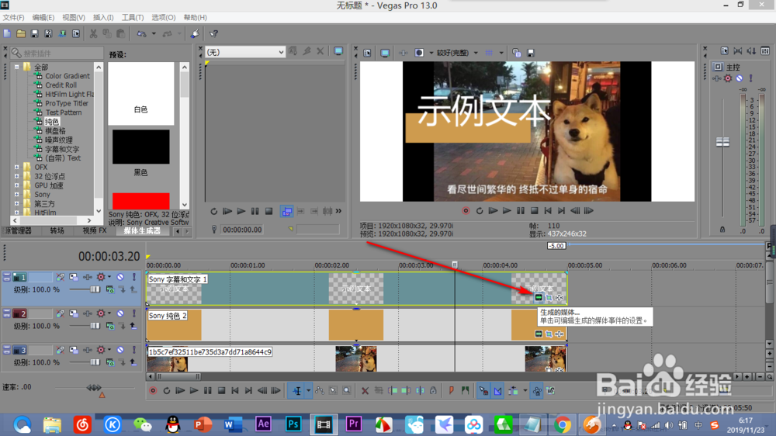
Task: Adjust the master volume fader
Action: 722,142
